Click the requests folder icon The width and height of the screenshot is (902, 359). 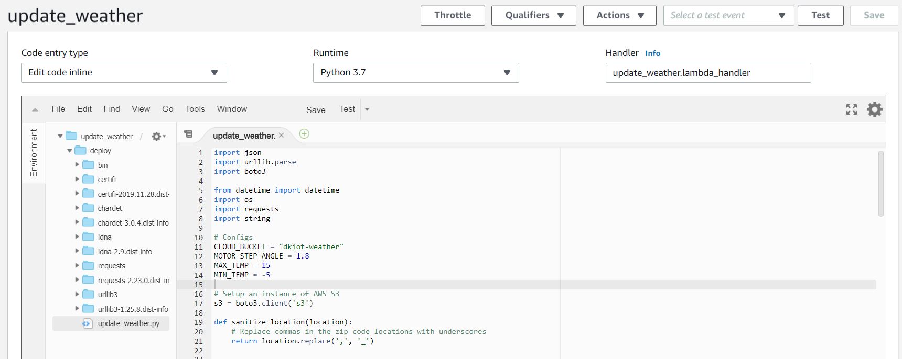89,266
